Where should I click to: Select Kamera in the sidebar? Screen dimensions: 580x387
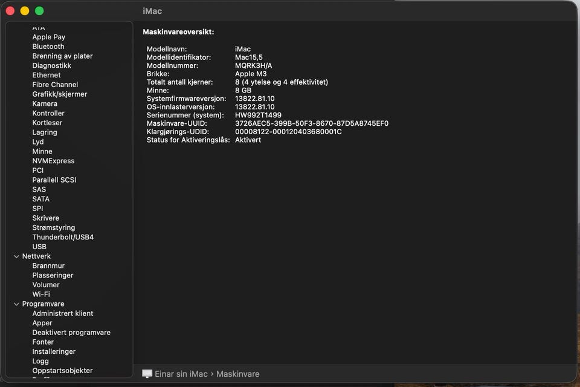click(45, 103)
